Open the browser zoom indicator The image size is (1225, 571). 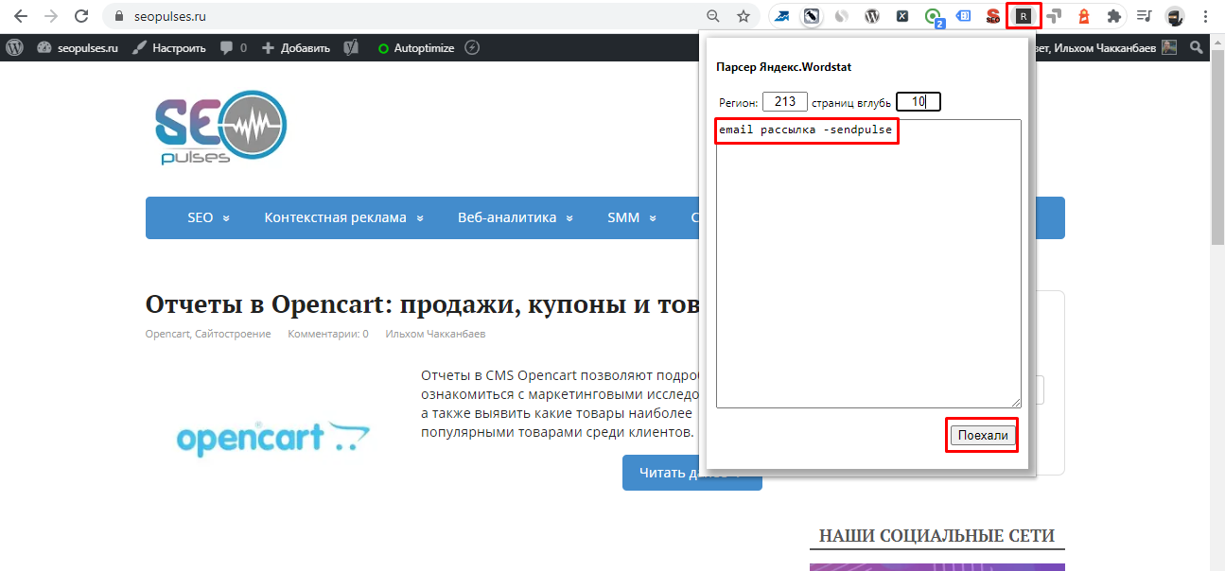point(713,16)
